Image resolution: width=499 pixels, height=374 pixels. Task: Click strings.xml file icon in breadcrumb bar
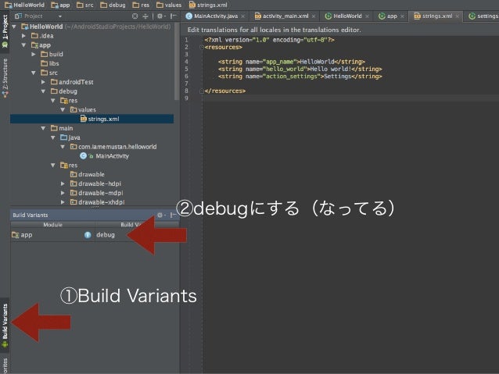point(192,5)
